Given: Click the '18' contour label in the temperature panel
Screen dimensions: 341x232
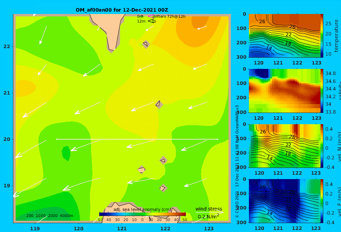Looking at the screenshot, I should coord(288,43).
